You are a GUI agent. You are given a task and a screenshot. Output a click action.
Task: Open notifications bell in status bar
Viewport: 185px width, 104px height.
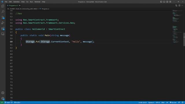pyautogui.click(x=182, y=103)
